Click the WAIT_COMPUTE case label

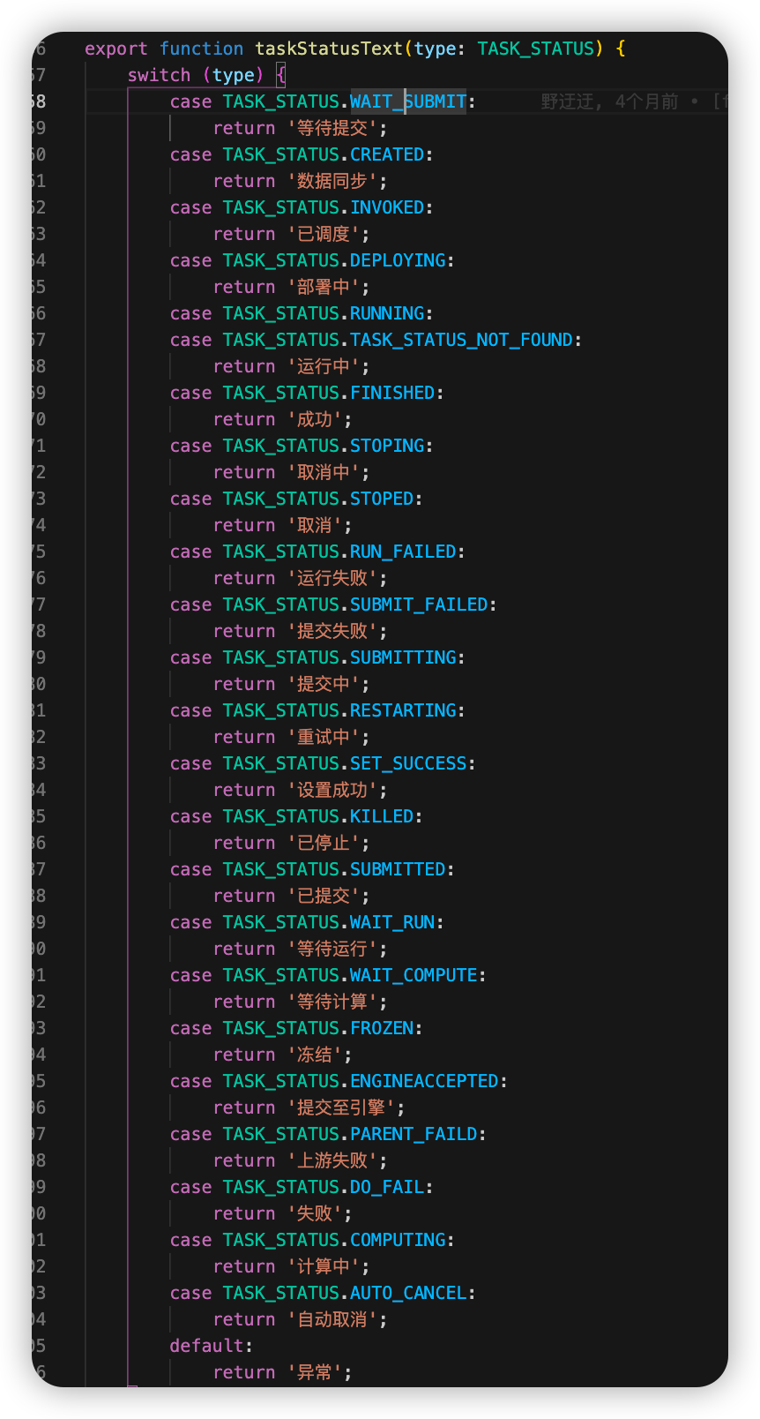point(414,975)
